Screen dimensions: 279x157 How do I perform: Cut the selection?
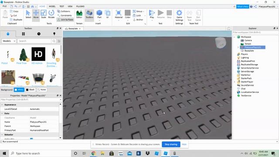pyautogui.click(x=14, y=16)
